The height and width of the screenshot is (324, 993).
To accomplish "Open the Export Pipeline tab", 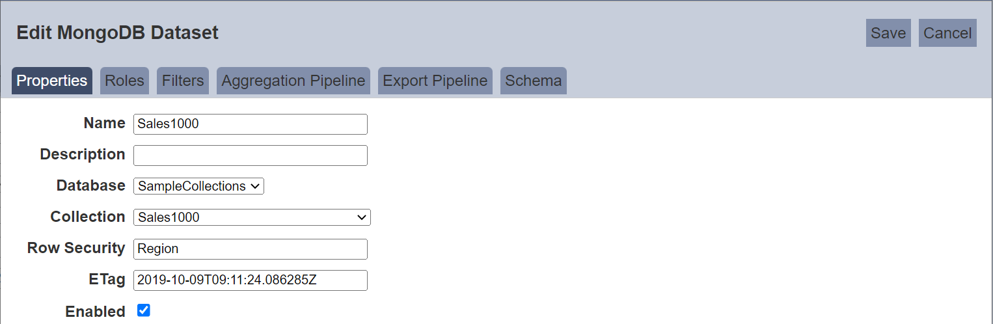I will [435, 81].
